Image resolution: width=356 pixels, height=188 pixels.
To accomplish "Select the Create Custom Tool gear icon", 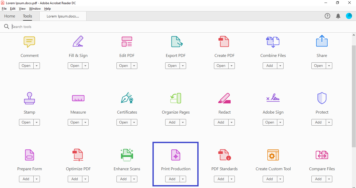I will click(x=273, y=155).
